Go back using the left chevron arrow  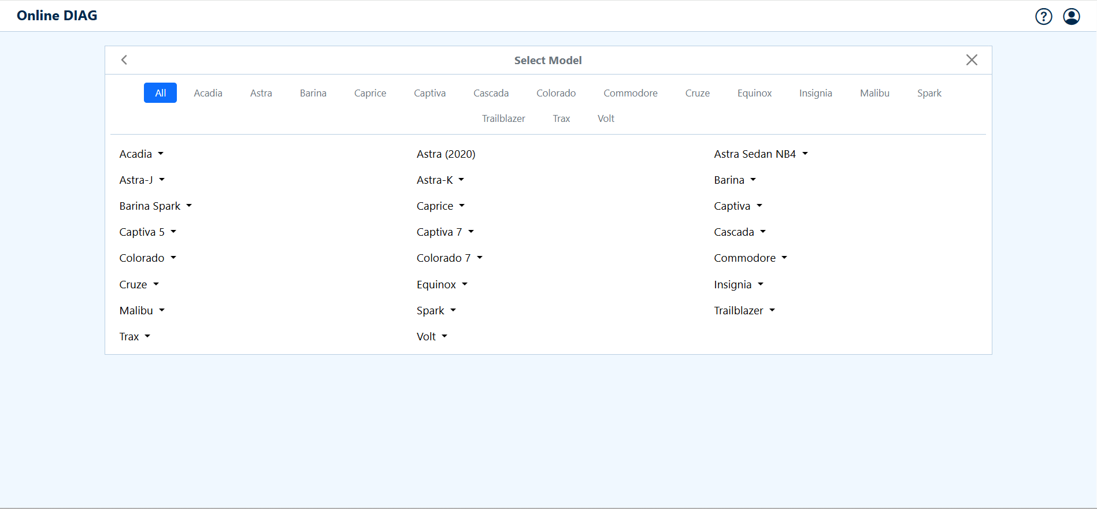124,60
